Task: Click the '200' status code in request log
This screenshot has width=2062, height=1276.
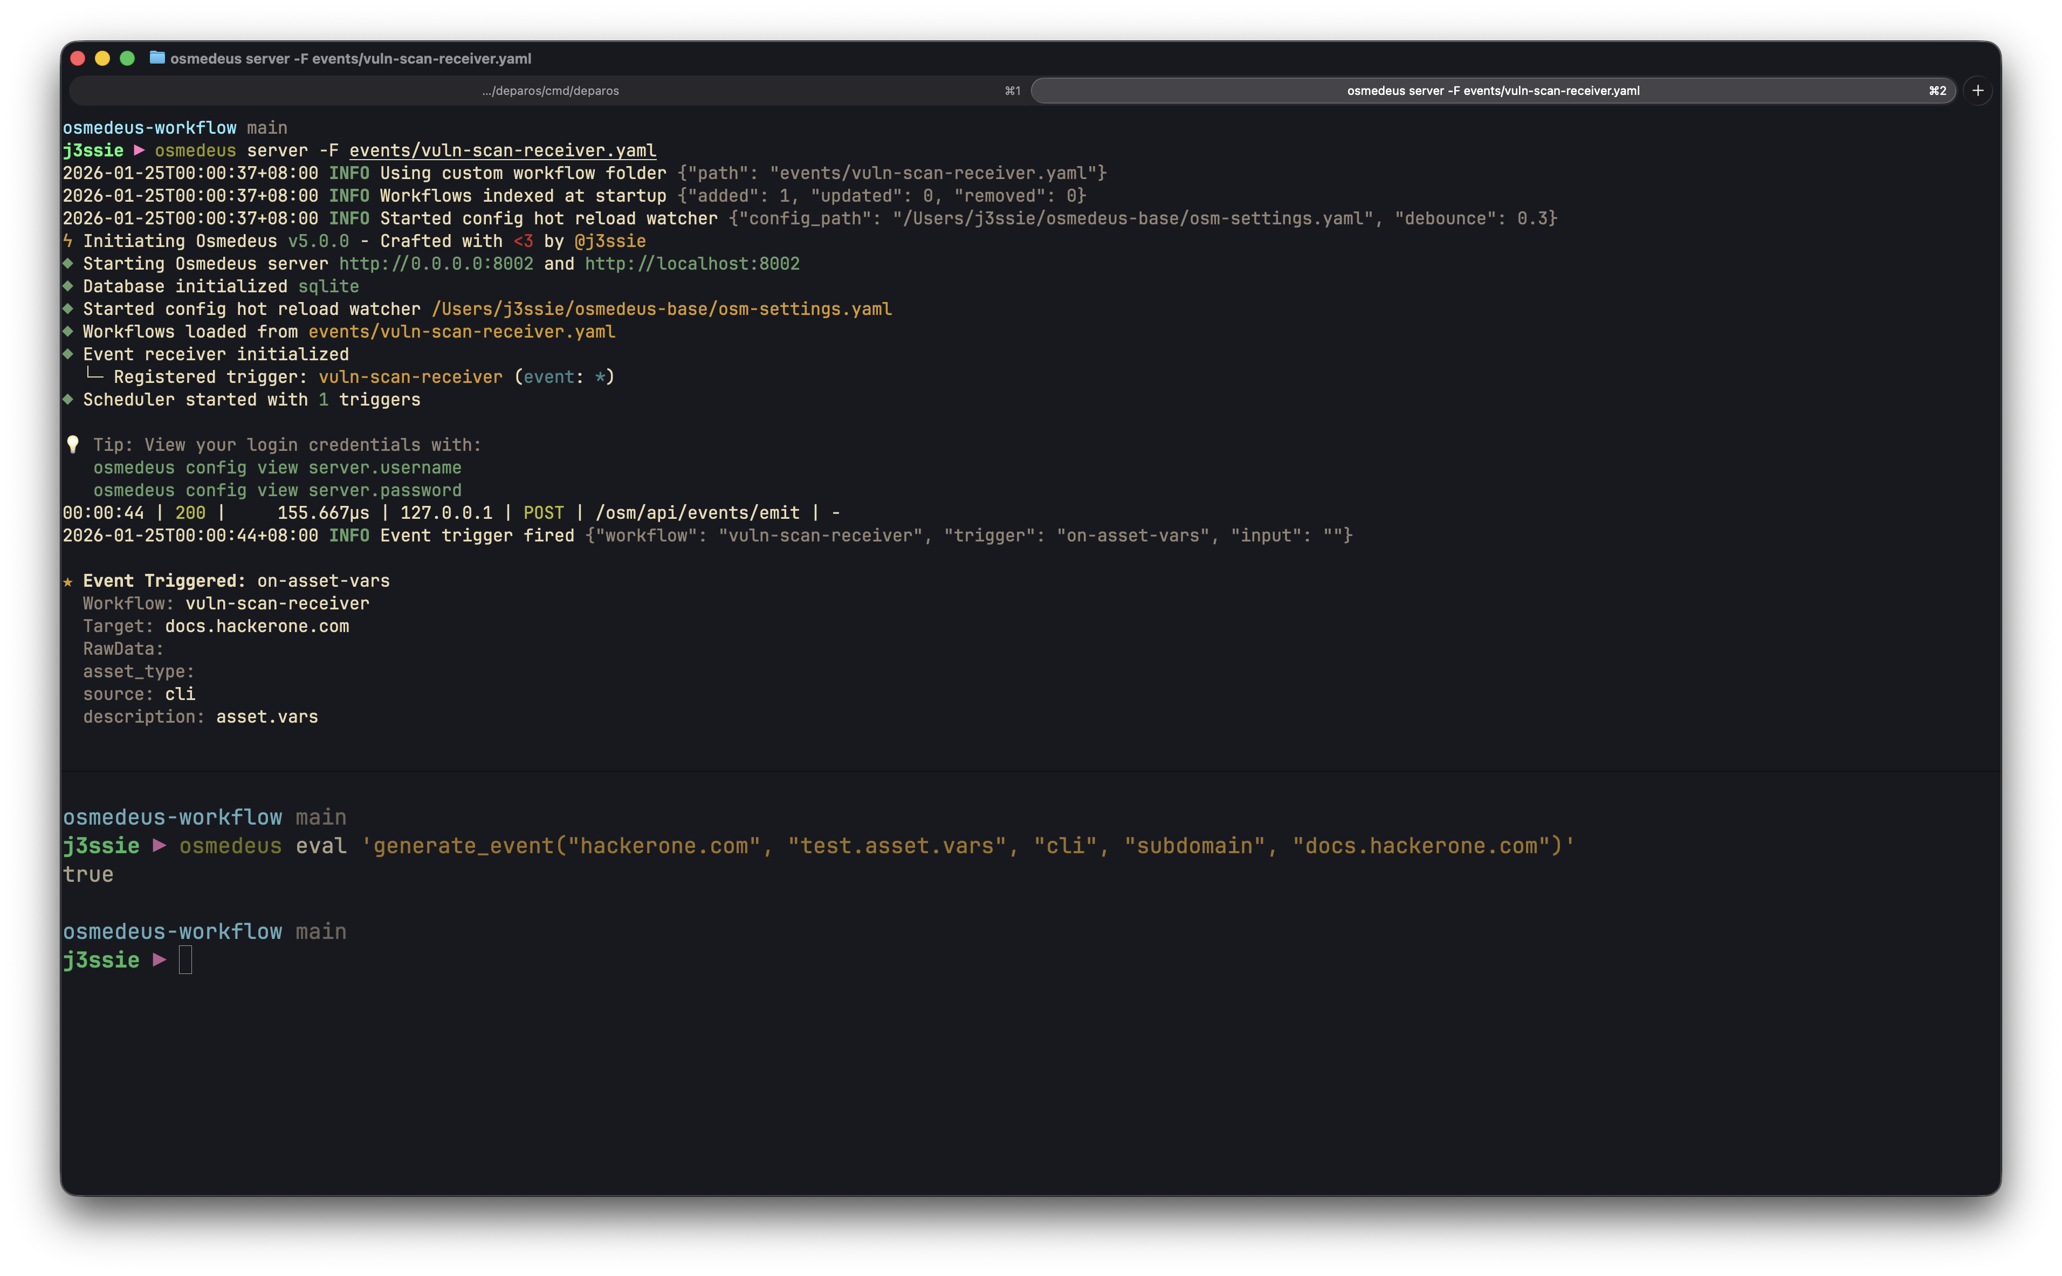Action: [190, 513]
